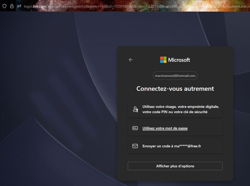Go back using the arrow in sign-in card
The height and width of the screenshot is (186, 250).
pyautogui.click(x=131, y=60)
